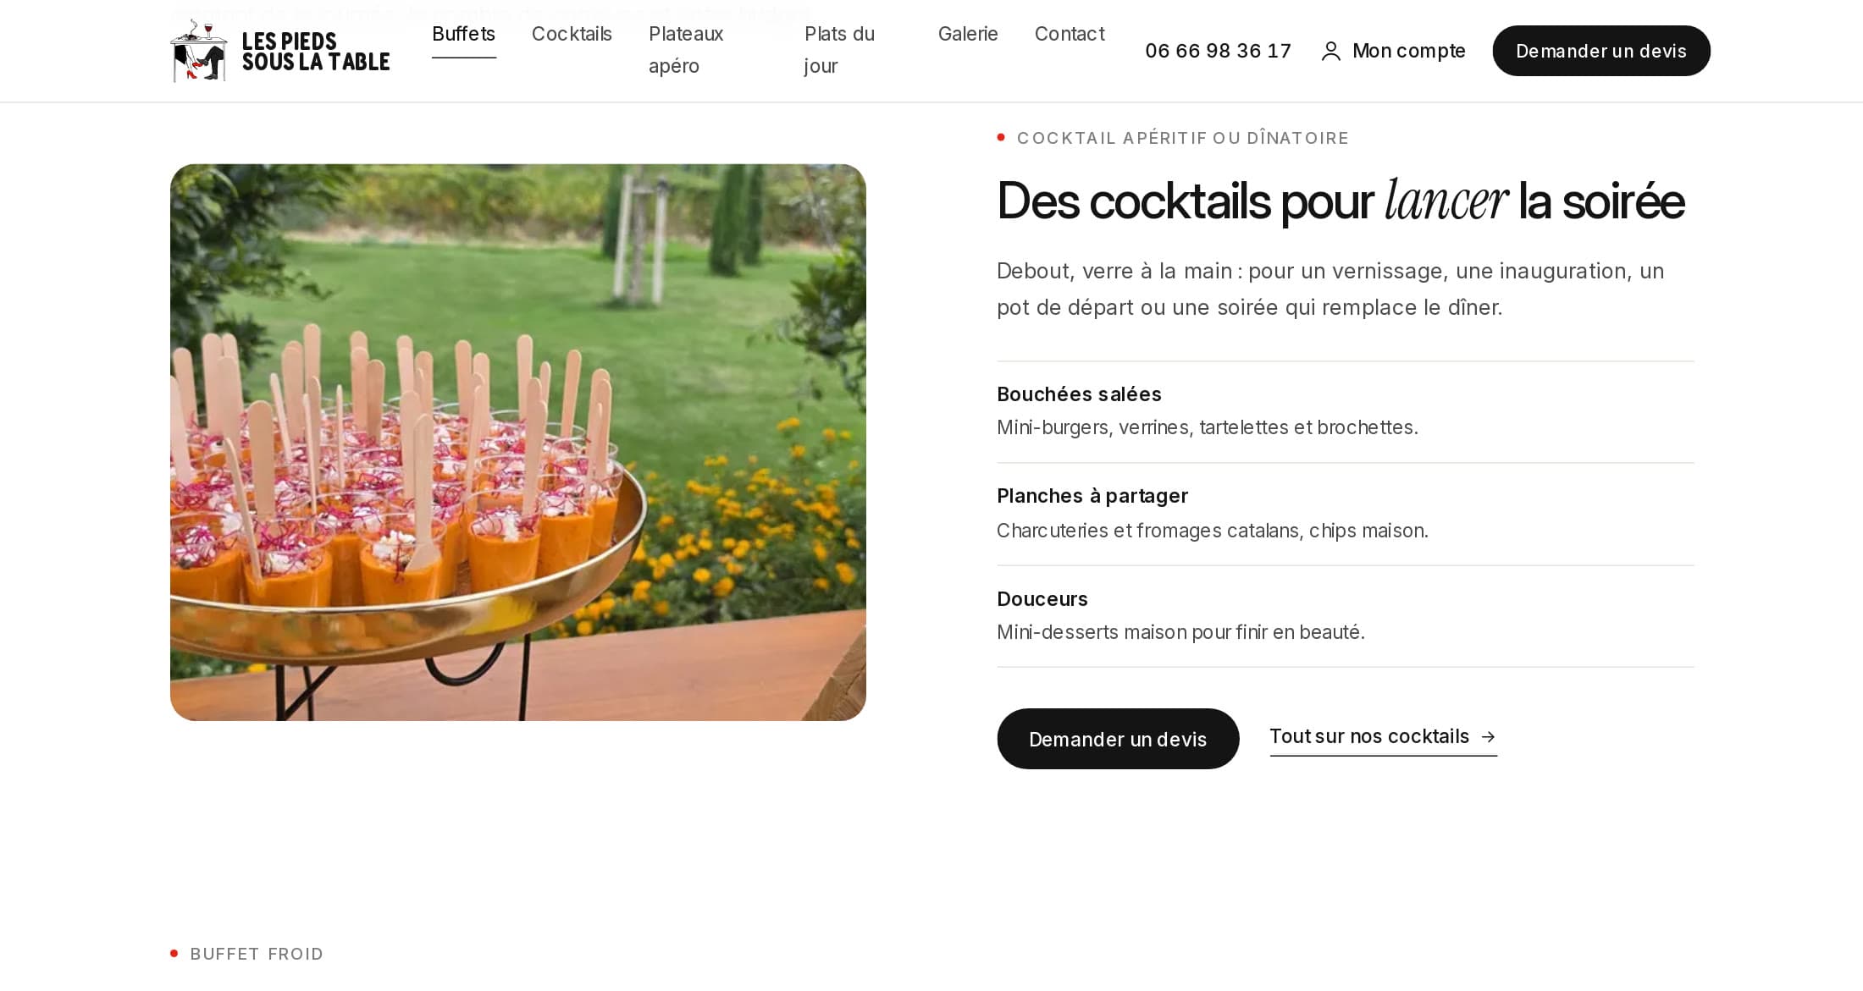Screen dimensions: 1863x991
Task: Click text Charcuteries et fromages catalans, chips maison
Action: tap(1213, 531)
